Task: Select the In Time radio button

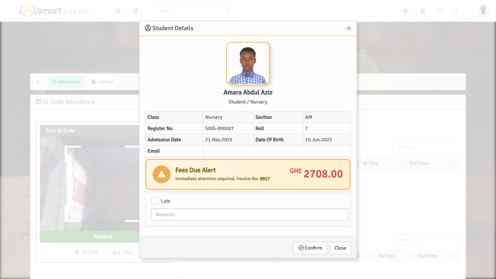Action: coord(77,252)
